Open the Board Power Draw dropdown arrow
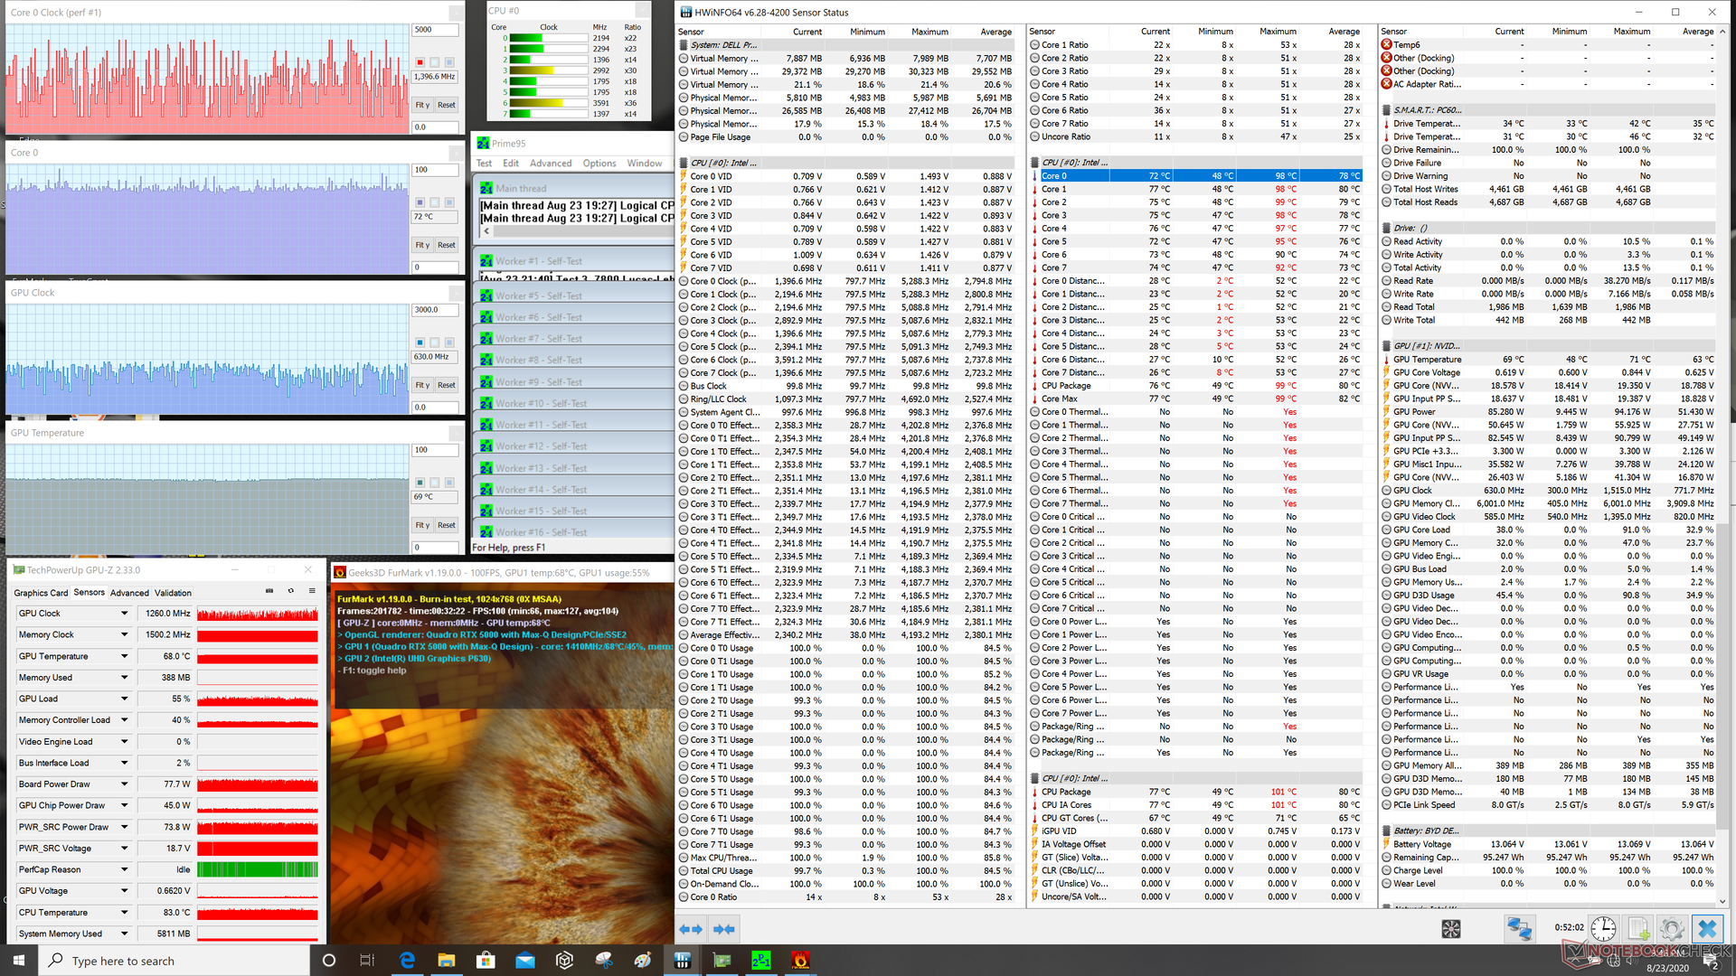 124,784
